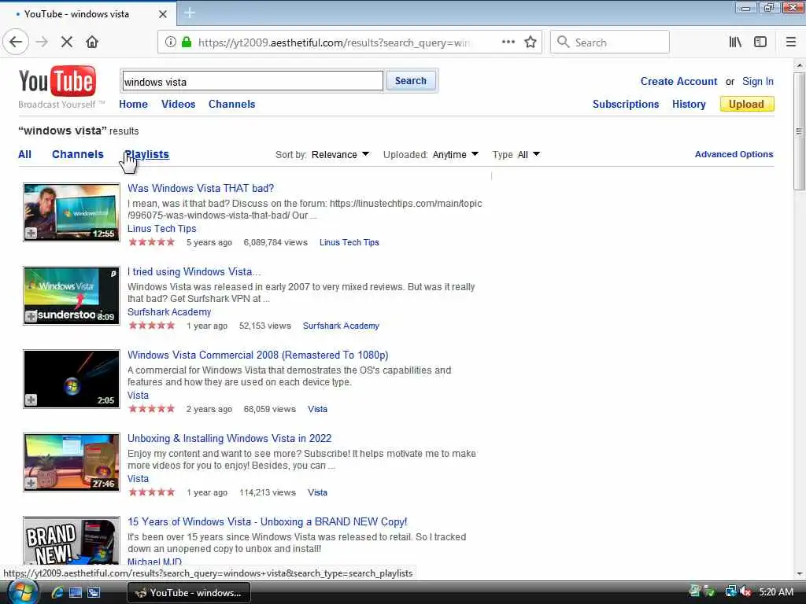806x604 pixels.
Task: Open the browser home page icon
Action: (92, 42)
